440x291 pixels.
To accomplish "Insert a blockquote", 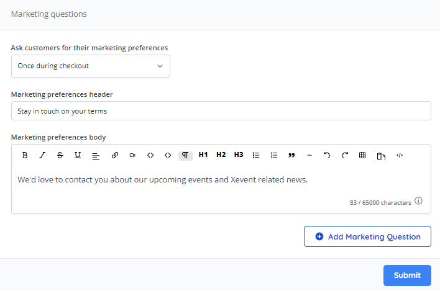I will tap(291, 155).
